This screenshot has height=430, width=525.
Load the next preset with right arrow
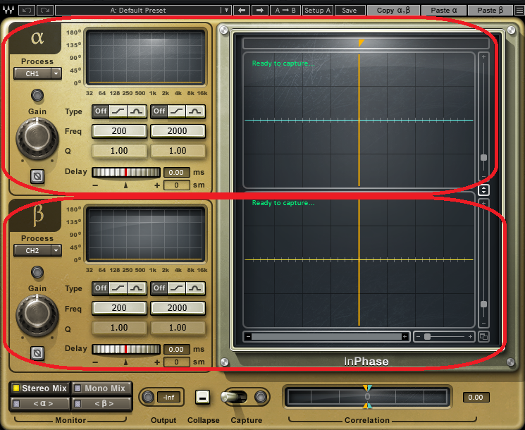(259, 11)
